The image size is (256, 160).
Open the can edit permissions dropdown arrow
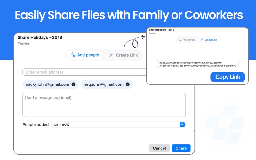click(182, 124)
